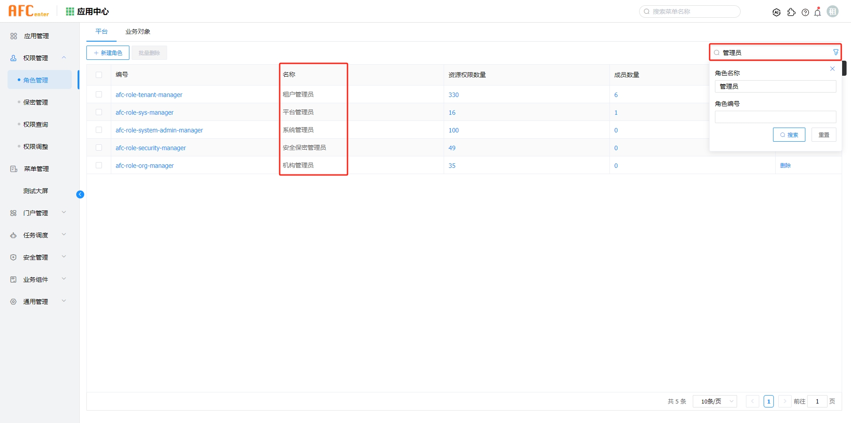The width and height of the screenshot is (851, 423).
Task: Open the 应用中心 grid icon
Action: (70, 11)
